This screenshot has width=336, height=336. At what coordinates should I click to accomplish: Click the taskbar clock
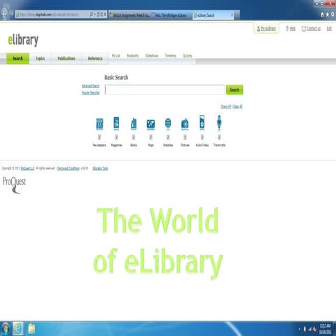325,329
